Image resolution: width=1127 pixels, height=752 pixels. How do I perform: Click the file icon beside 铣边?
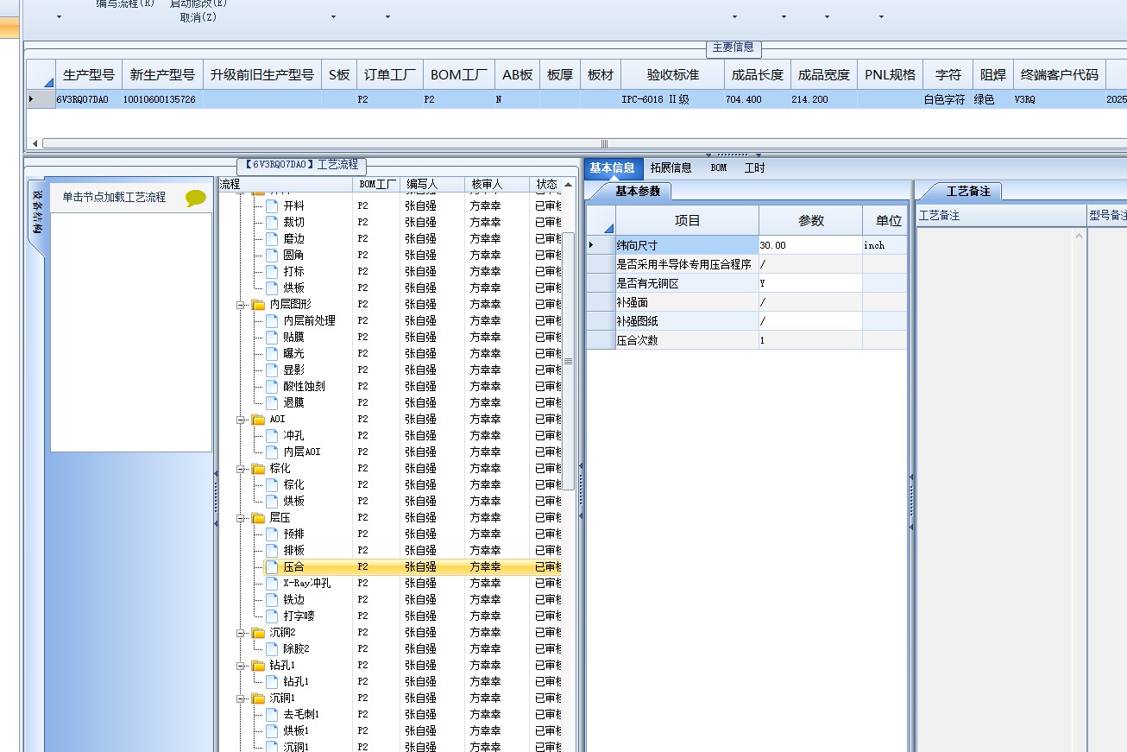pyautogui.click(x=272, y=599)
